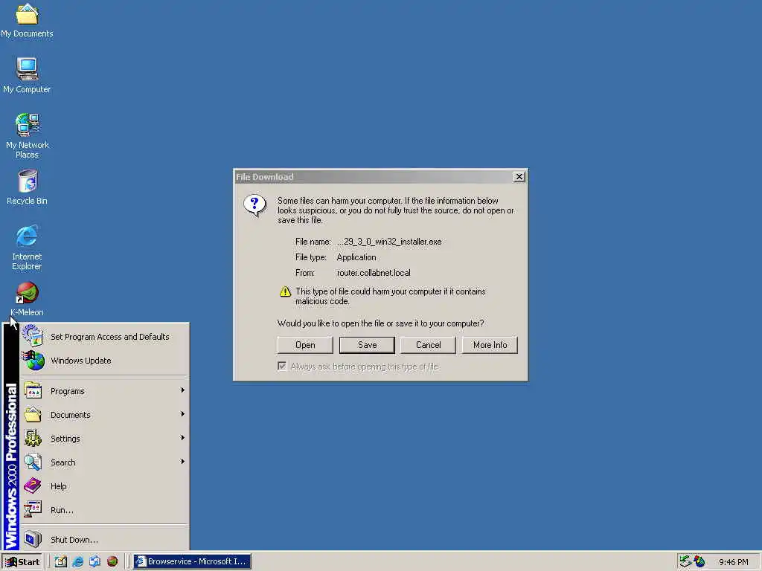762x571 pixels.
Task: Click the Start button
Action: click(22, 562)
